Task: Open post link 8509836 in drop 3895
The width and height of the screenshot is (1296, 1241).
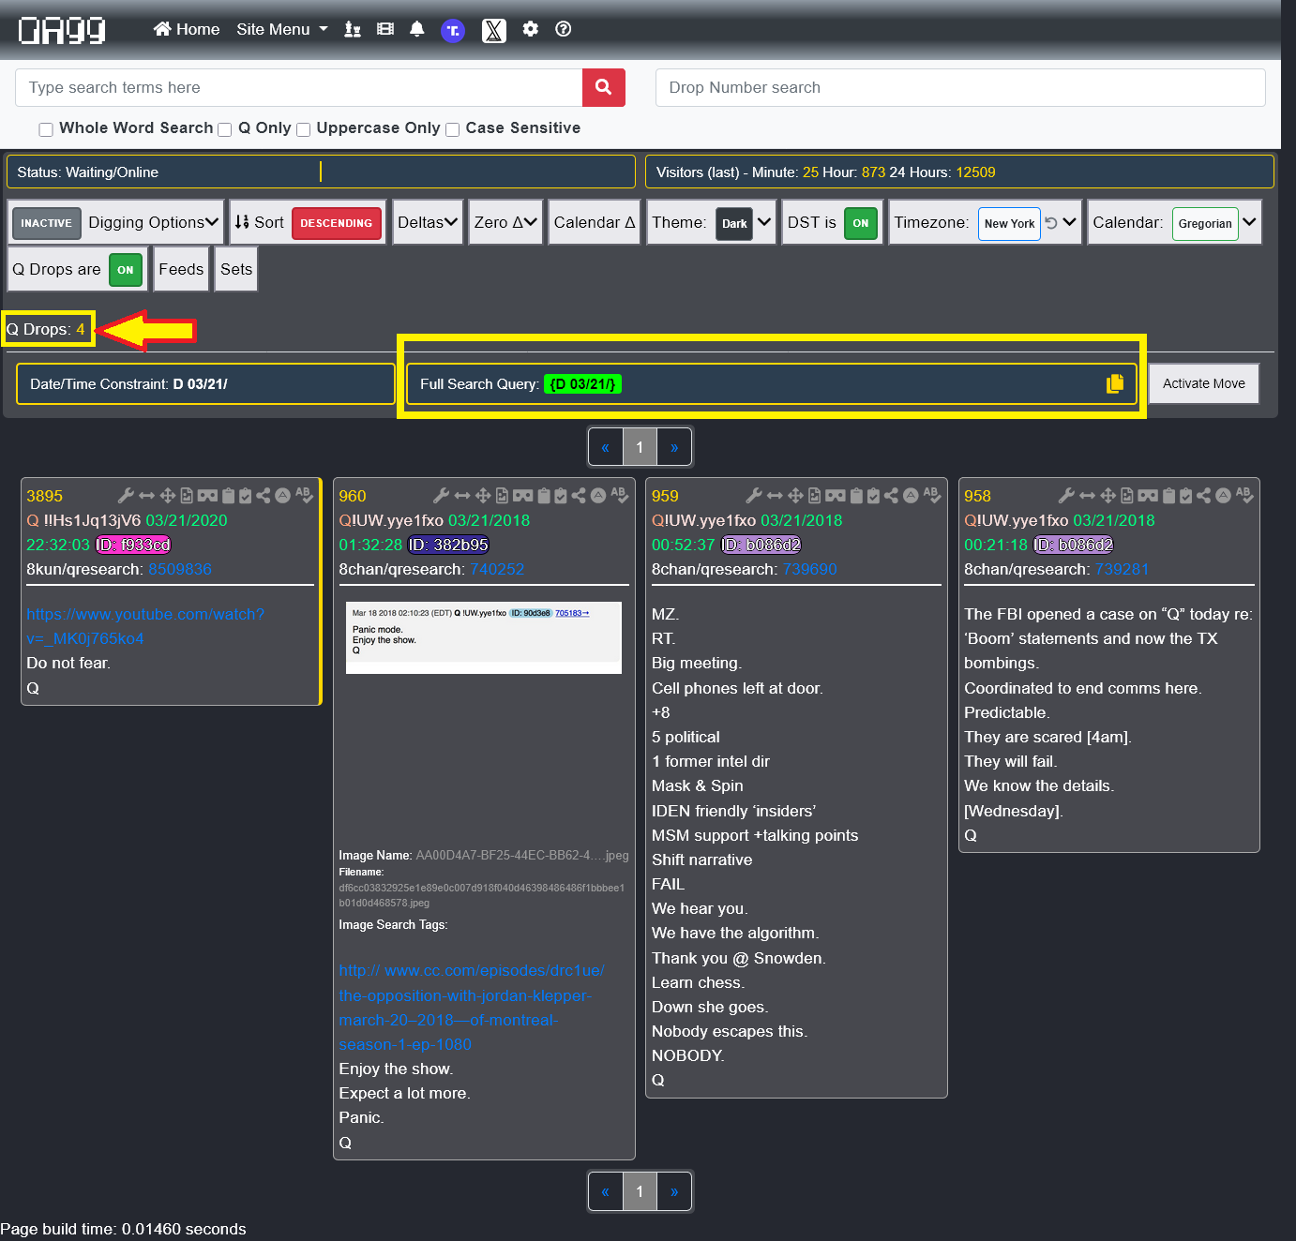Action: (180, 569)
